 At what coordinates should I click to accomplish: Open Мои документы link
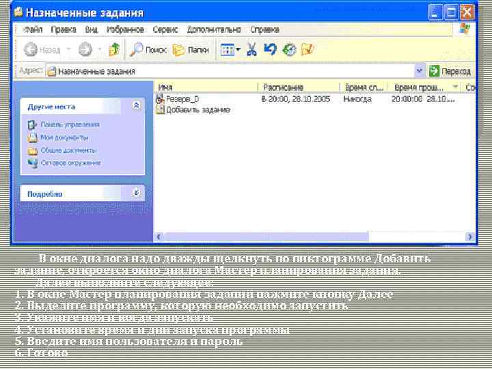[x=64, y=137]
